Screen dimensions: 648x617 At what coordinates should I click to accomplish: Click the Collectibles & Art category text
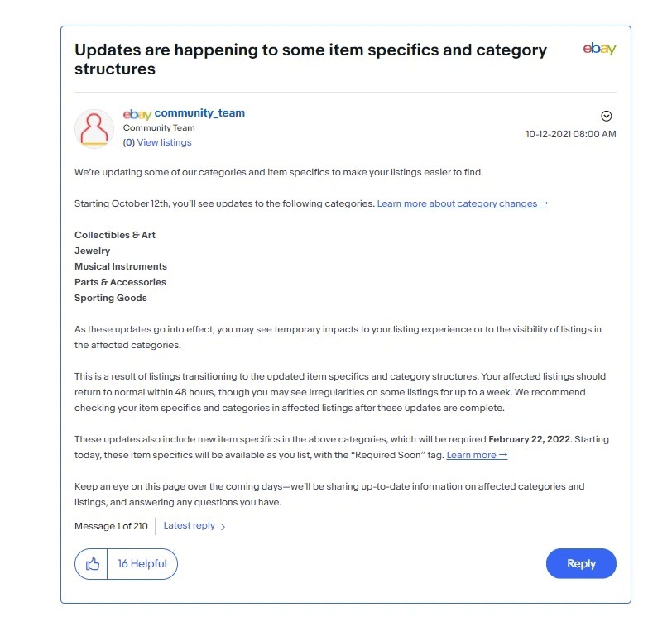pos(115,235)
